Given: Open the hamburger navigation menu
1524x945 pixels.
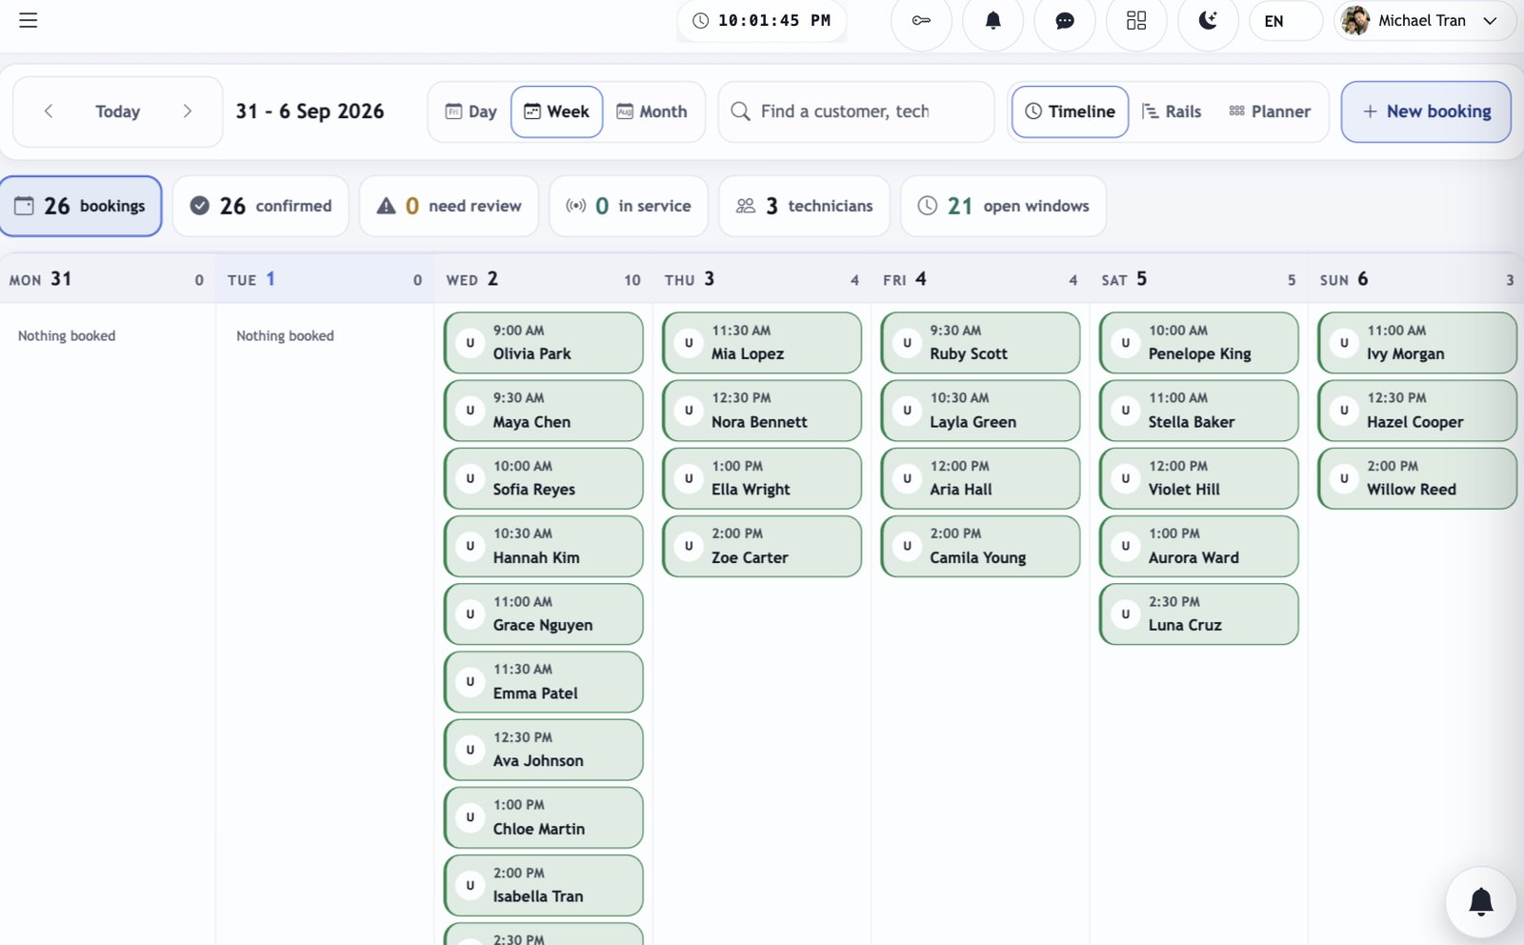Looking at the screenshot, I should (29, 20).
